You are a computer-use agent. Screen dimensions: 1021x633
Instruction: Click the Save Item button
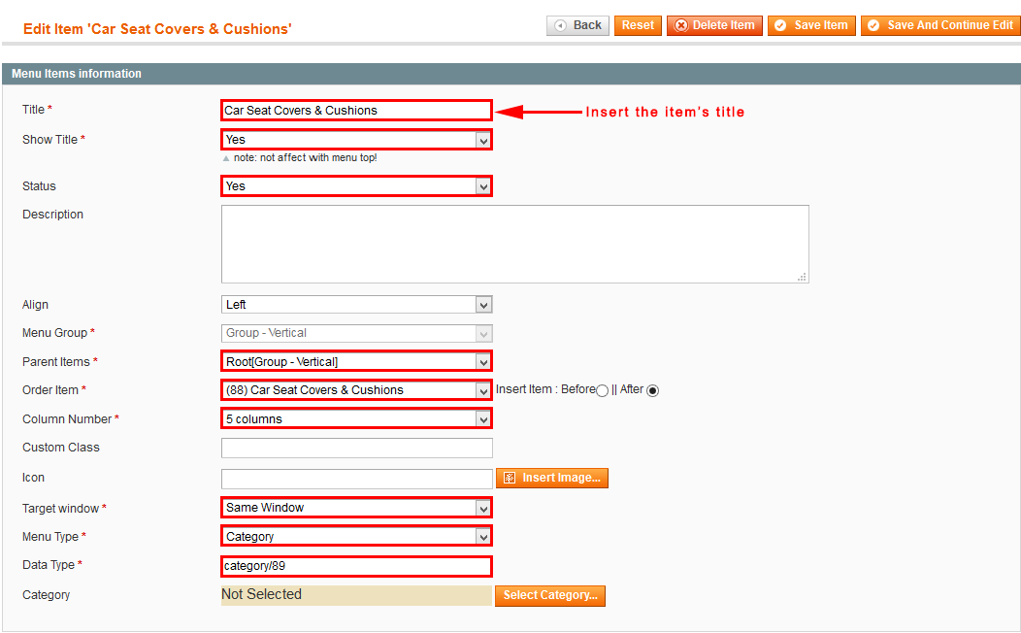pyautogui.click(x=811, y=25)
